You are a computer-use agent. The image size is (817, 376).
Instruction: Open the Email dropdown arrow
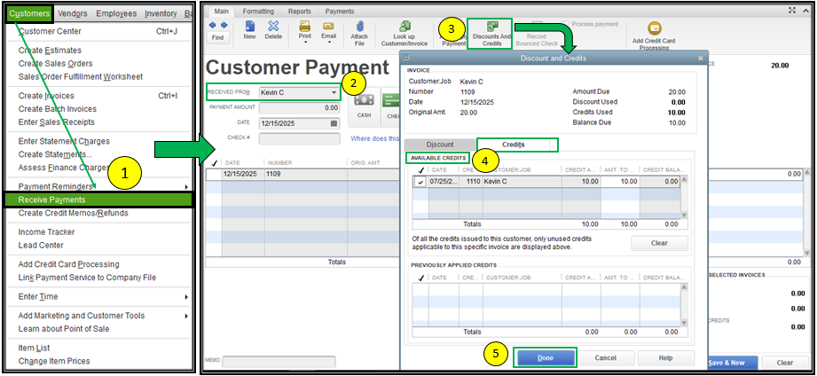328,42
